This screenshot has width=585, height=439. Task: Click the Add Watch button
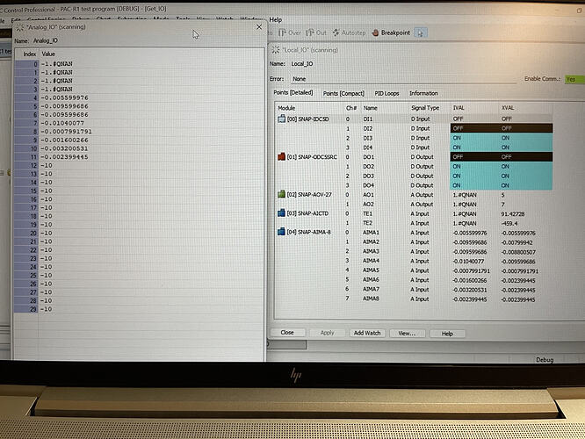tap(367, 333)
